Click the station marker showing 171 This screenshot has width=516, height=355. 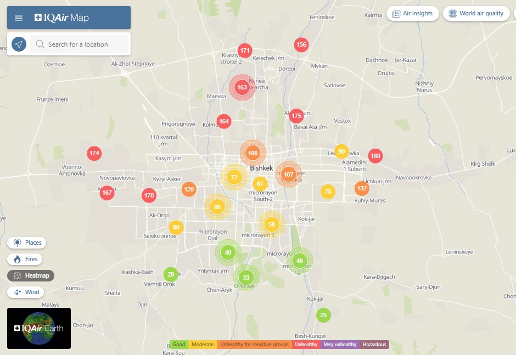[245, 50]
